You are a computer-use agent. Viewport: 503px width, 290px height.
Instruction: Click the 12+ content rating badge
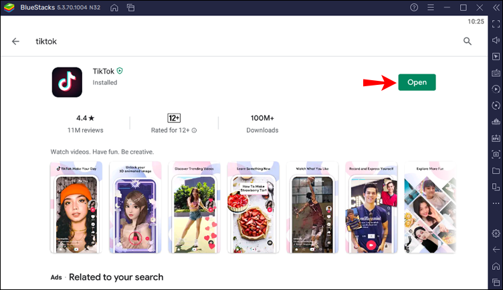point(174,118)
